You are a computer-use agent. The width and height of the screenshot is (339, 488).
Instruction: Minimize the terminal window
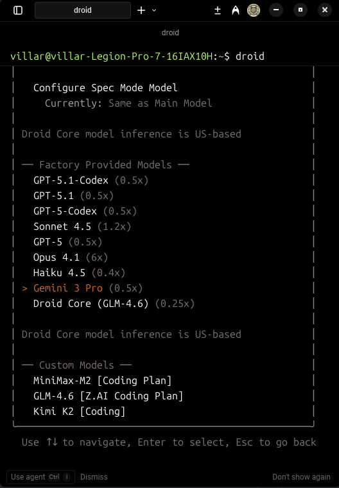pyautogui.click(x=276, y=10)
